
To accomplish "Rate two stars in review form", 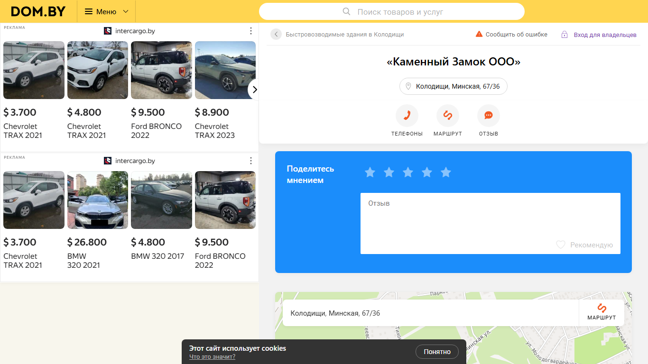I will click(389, 173).
